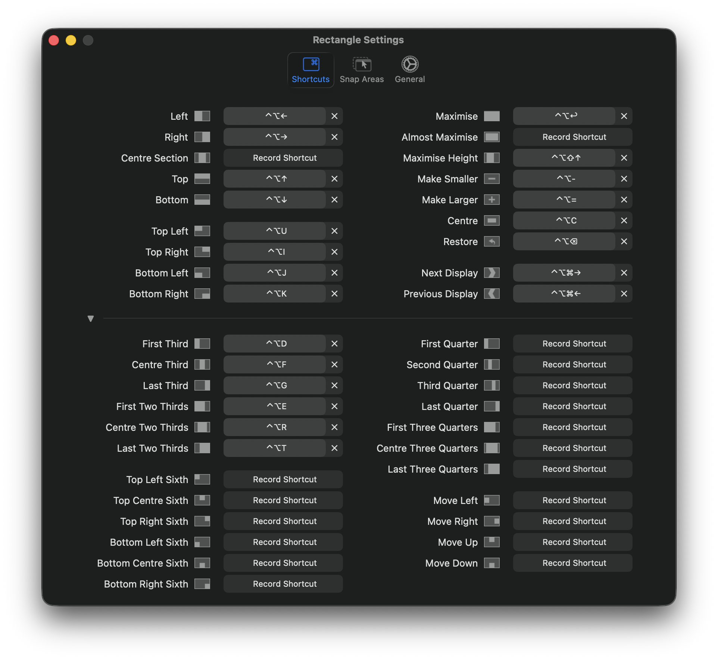This screenshot has height=661, width=718.
Task: Click the Bottom Left corner icon
Action: point(202,273)
